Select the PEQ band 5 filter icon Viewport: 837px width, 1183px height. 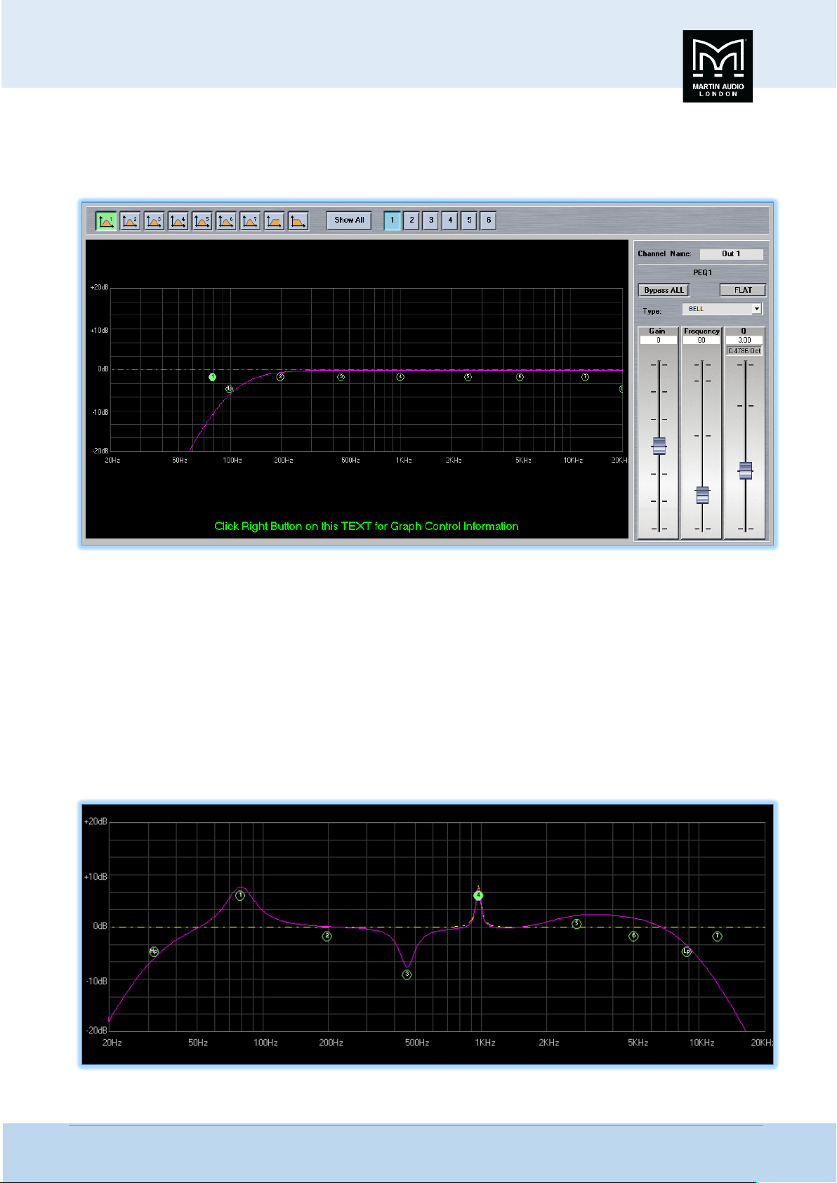(x=202, y=220)
